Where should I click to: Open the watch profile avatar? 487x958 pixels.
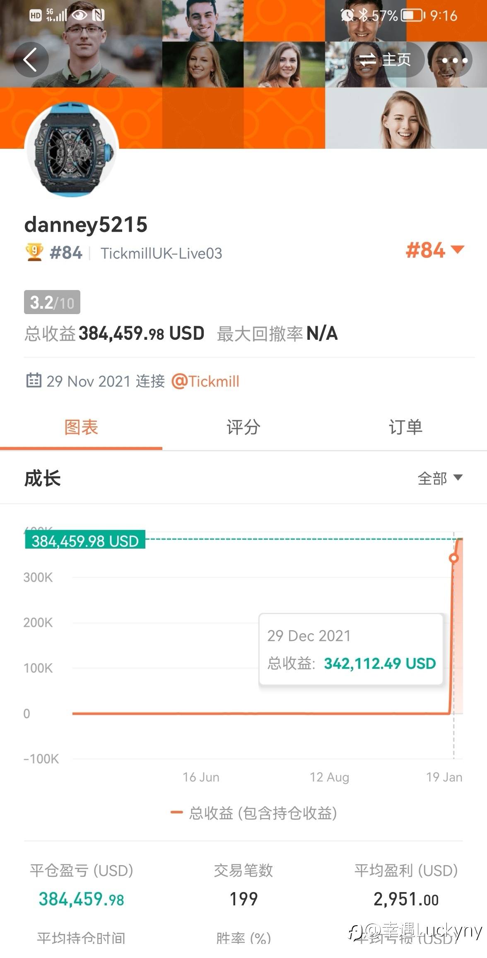pos(72,149)
